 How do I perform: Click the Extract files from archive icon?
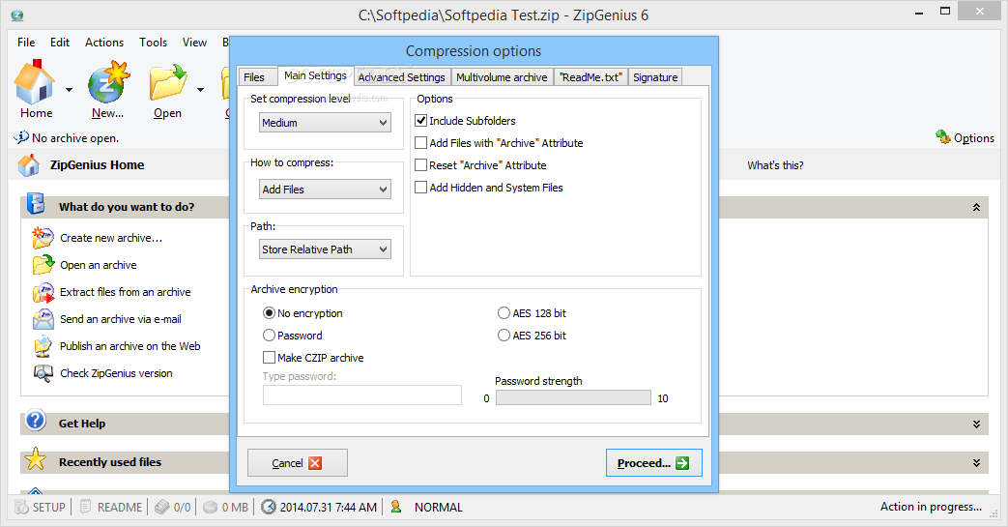[43, 291]
